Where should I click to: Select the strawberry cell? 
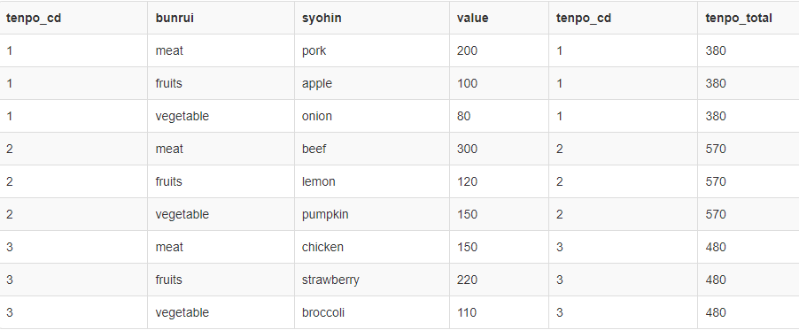coord(372,280)
